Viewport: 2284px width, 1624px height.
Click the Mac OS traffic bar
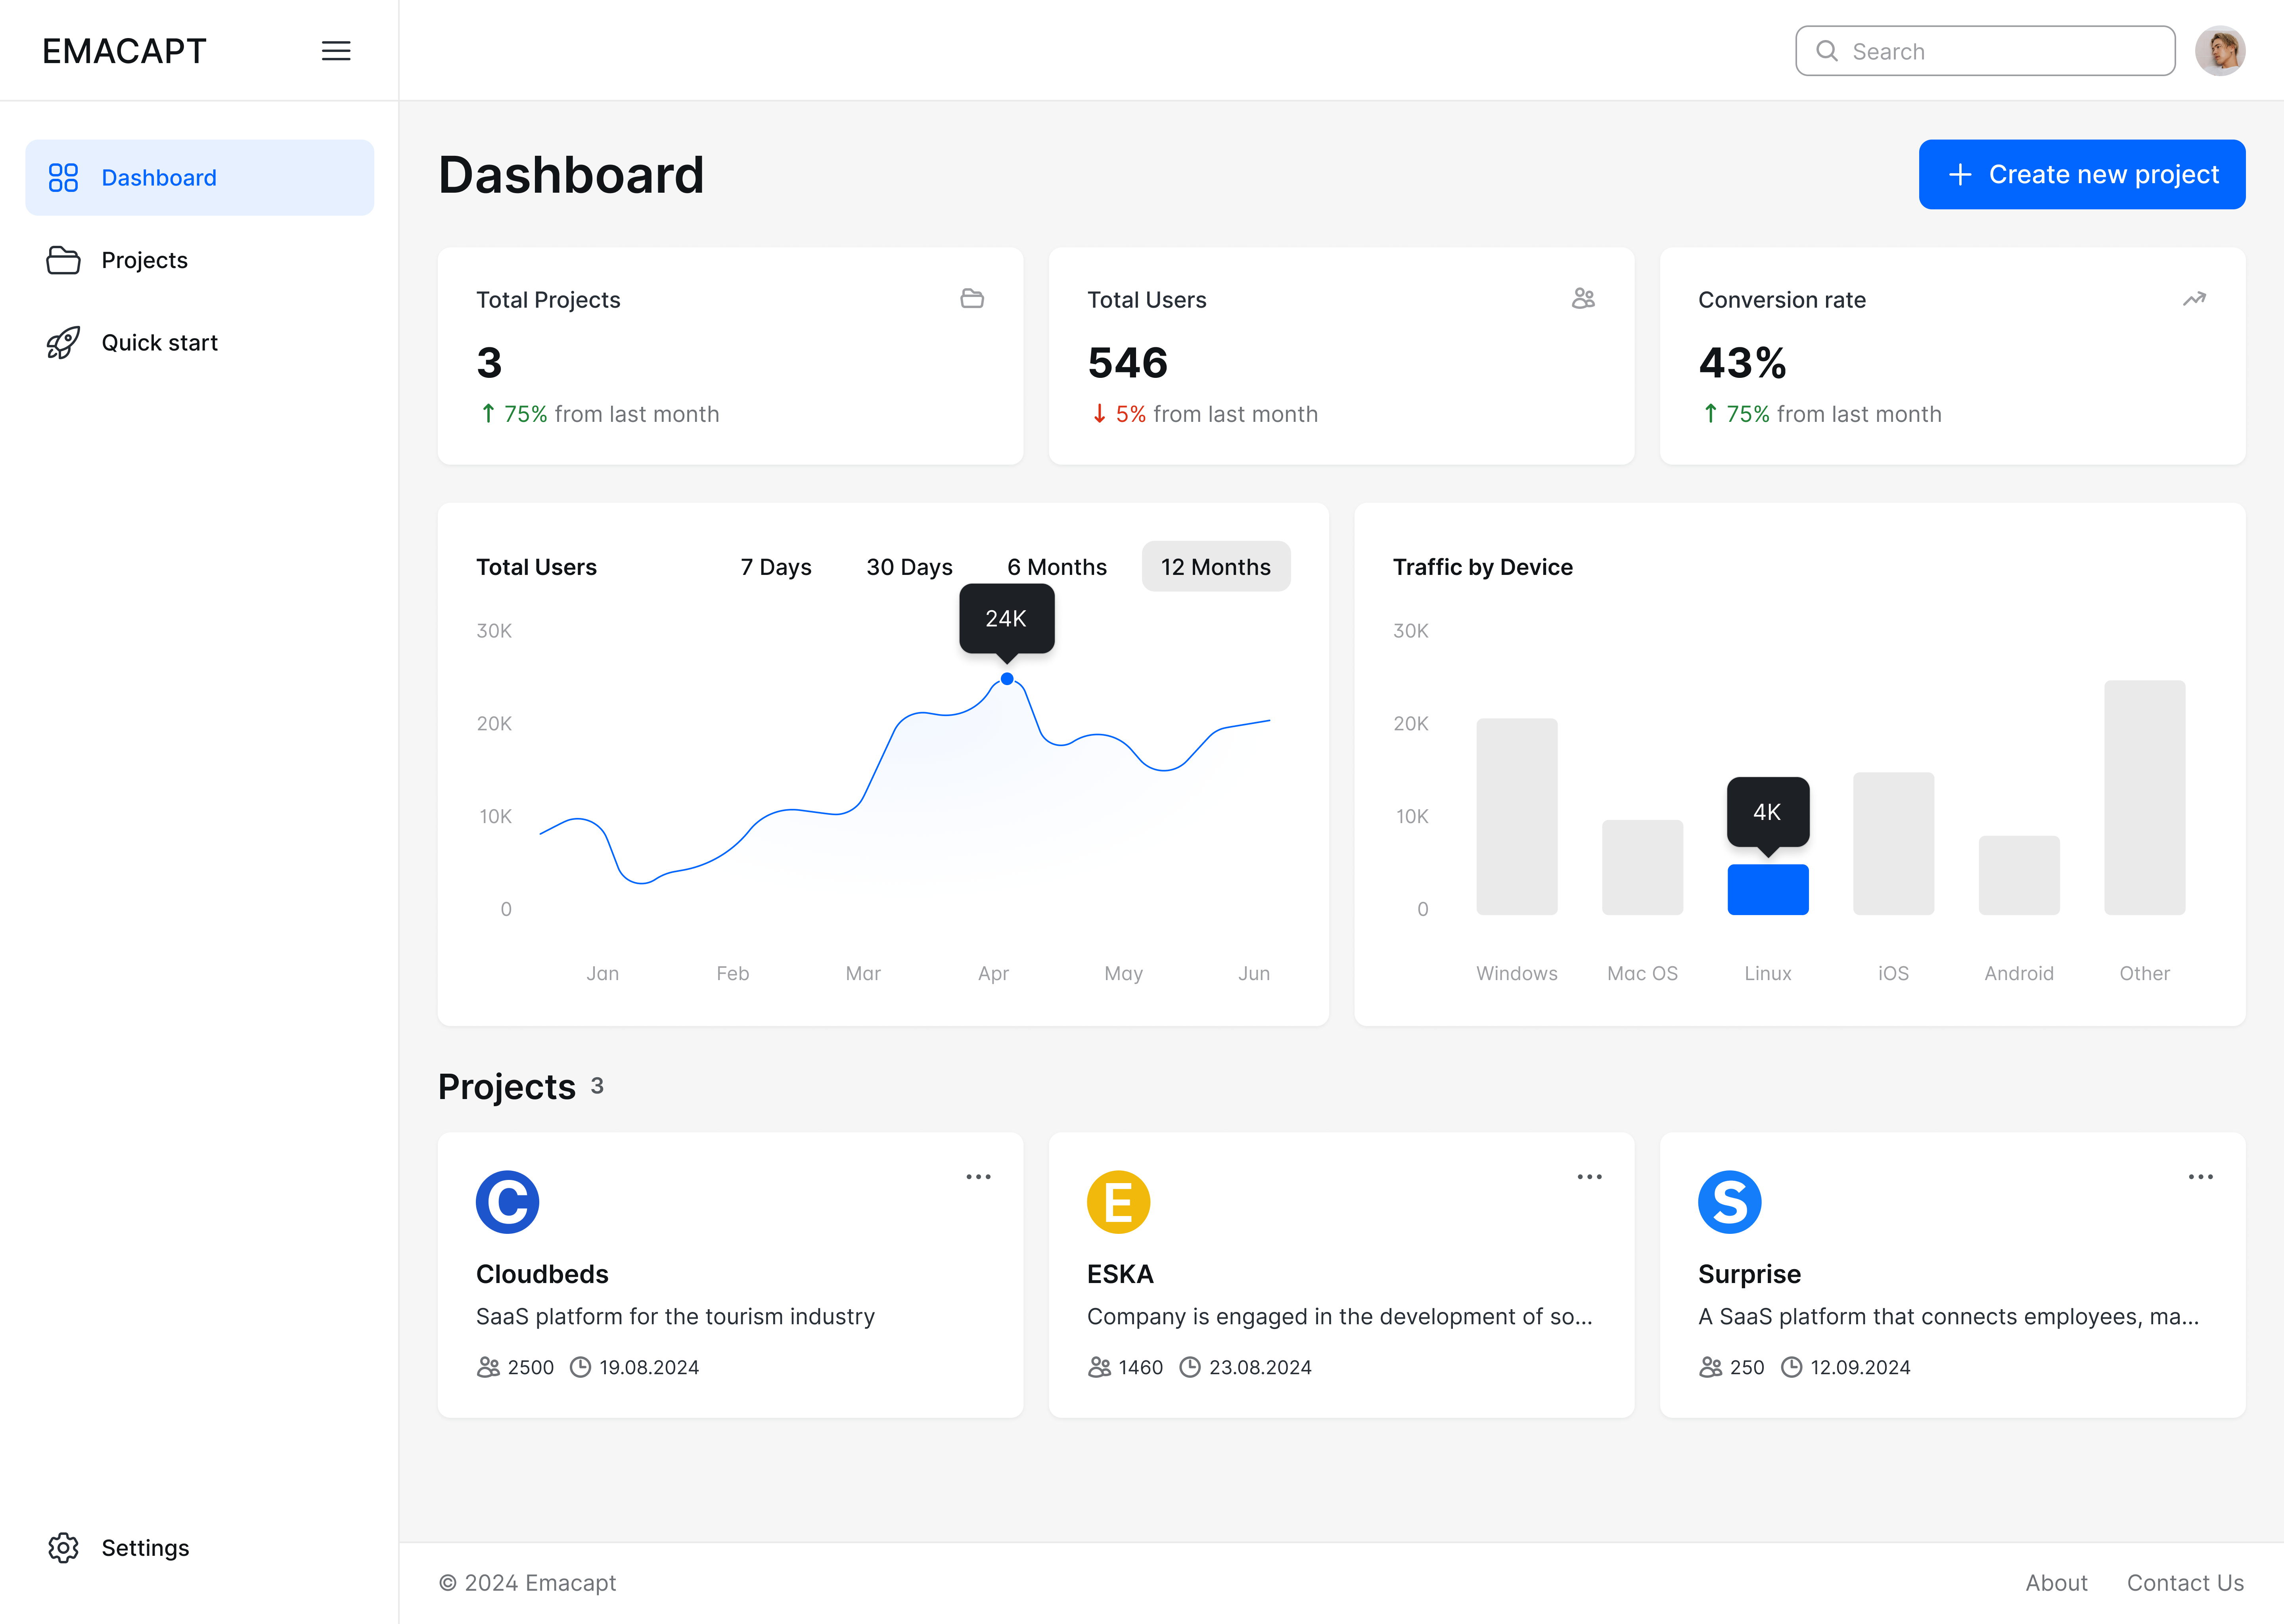coord(1642,867)
